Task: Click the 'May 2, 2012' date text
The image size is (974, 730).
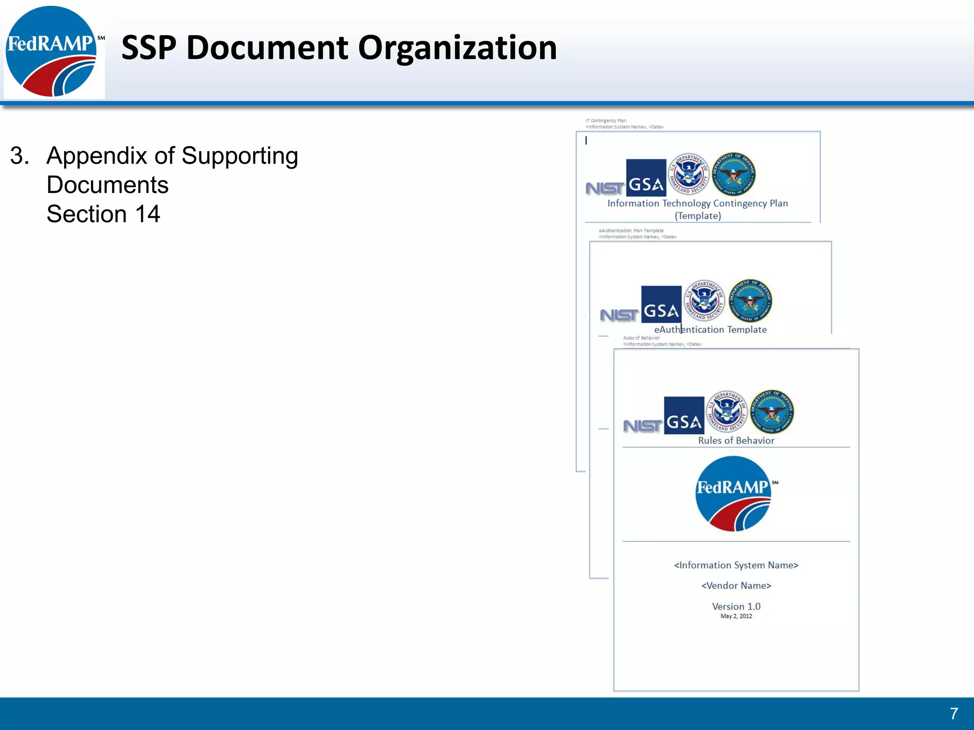Action: 736,616
